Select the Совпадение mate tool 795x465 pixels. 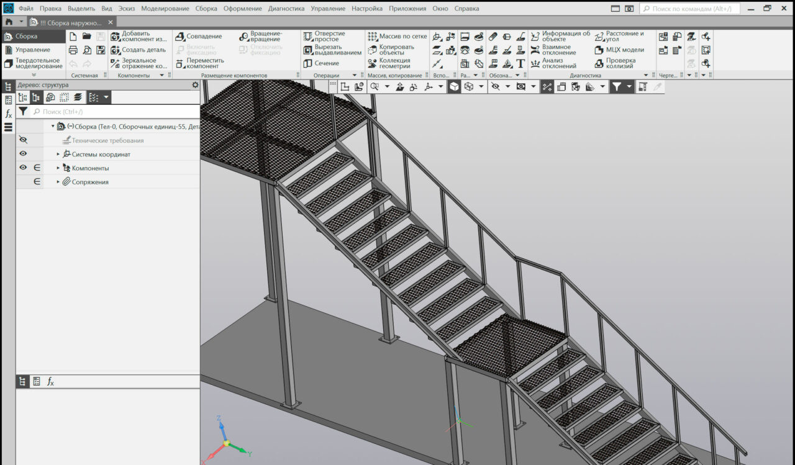(x=199, y=37)
